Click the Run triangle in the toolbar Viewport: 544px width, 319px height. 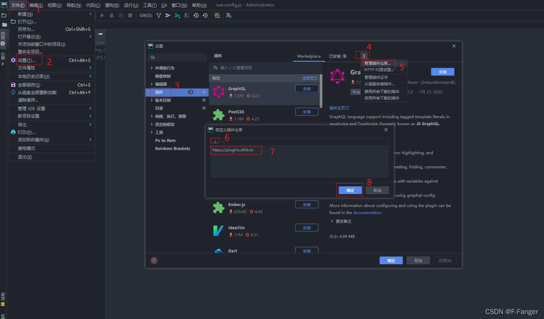tap(102, 15)
